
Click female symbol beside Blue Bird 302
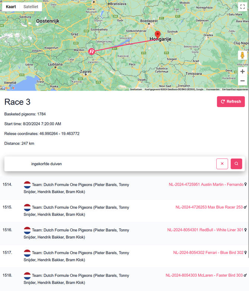point(246,252)
